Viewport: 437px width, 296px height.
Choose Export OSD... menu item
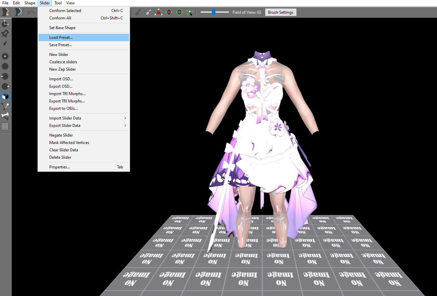(x=84, y=86)
